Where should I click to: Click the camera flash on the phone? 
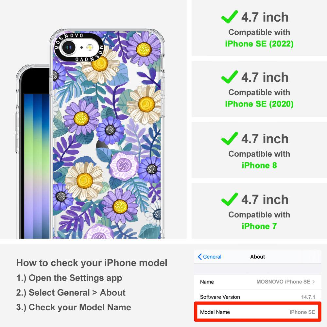[x=90, y=47]
